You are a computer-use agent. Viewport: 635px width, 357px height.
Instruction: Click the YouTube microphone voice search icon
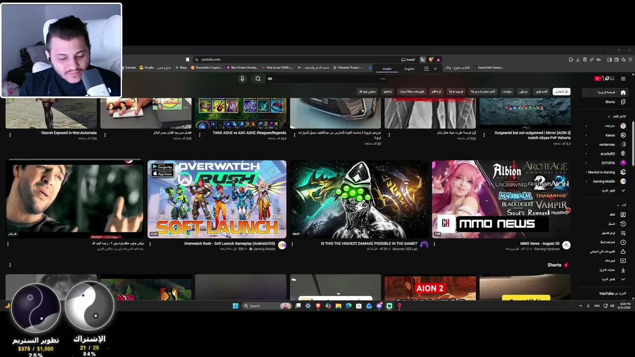click(x=242, y=78)
